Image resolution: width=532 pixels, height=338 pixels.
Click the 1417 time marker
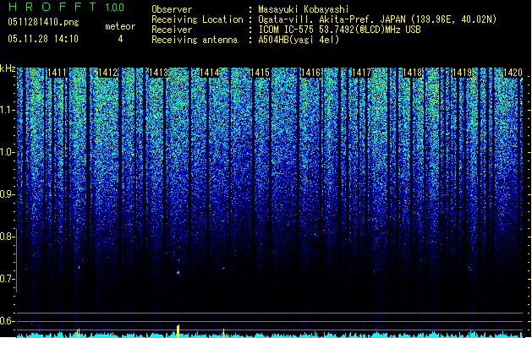coord(361,73)
